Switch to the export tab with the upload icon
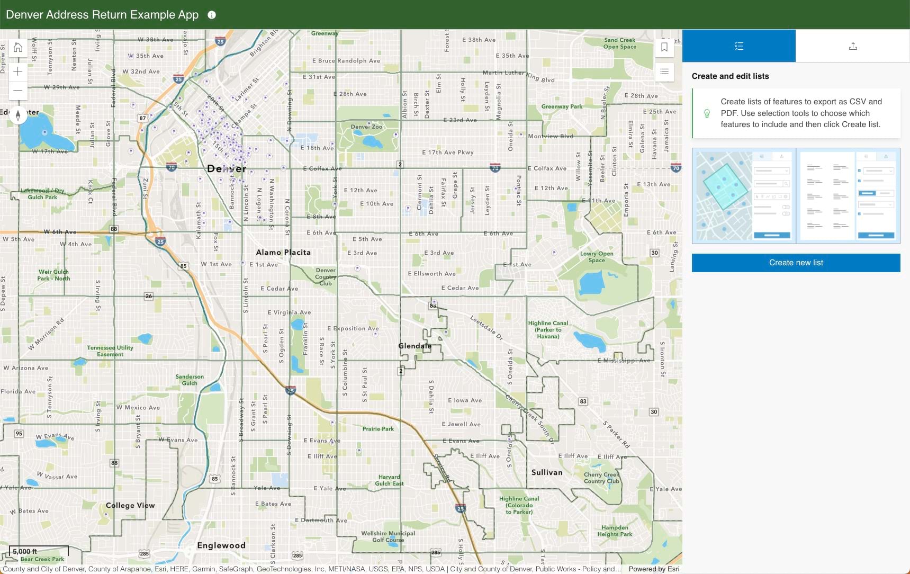910x574 pixels. 853,46
